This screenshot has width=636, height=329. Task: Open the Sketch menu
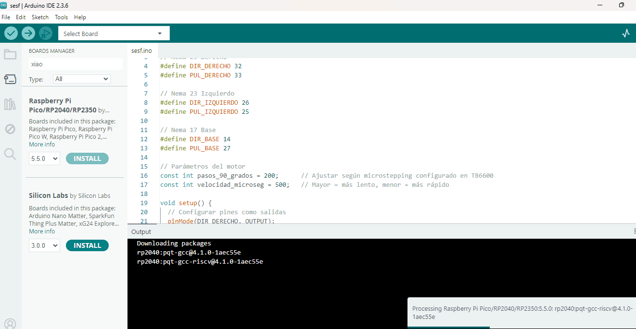tap(40, 17)
